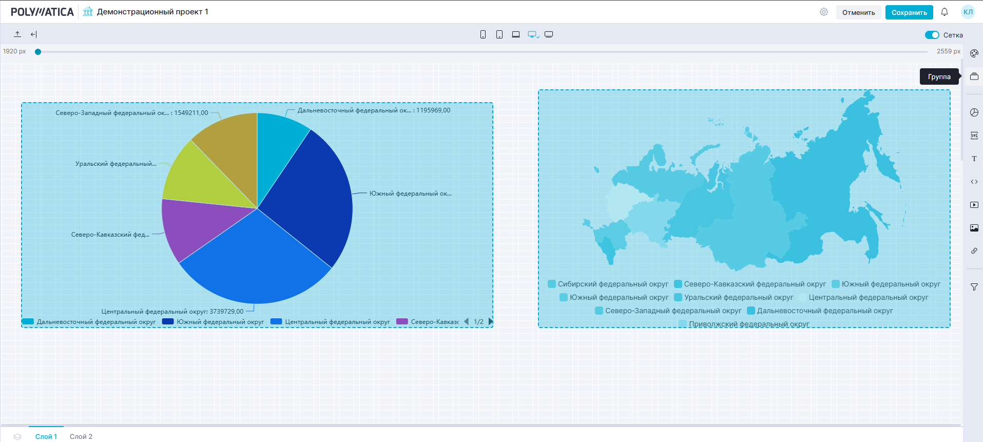Switch to the Слой 2 tab
The image size is (983, 442).
point(81,436)
